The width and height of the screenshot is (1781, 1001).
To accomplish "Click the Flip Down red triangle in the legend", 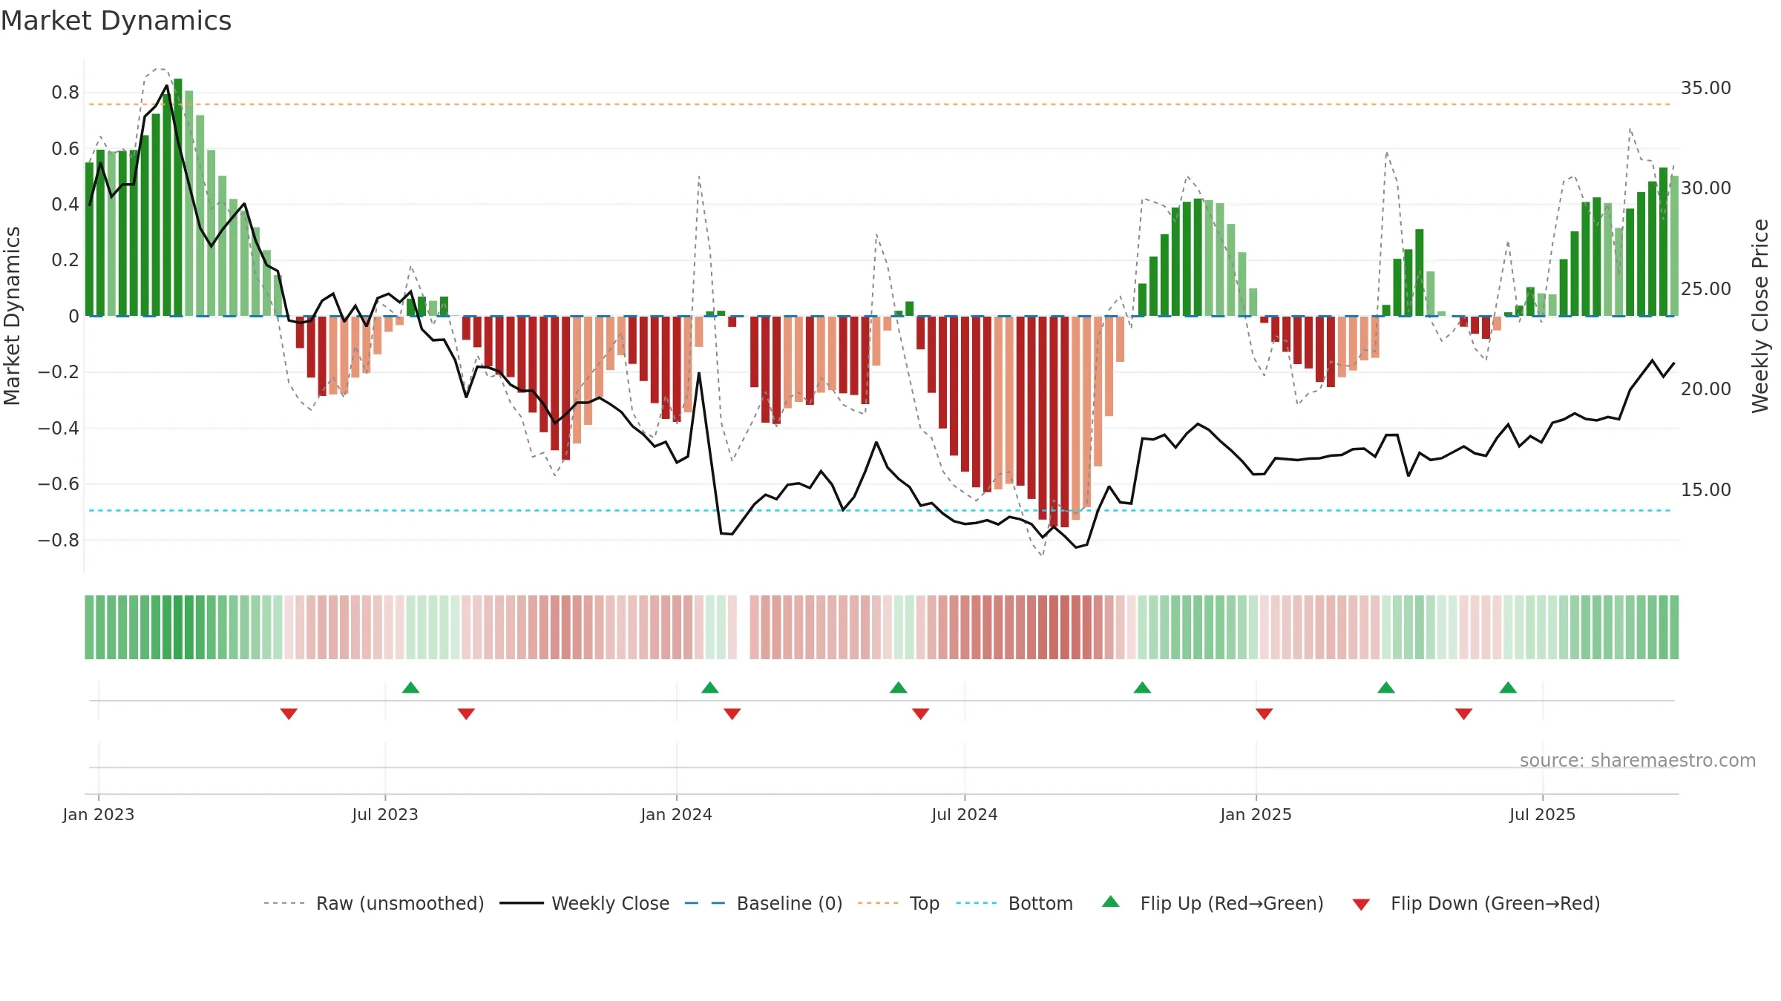I will coord(1361,905).
